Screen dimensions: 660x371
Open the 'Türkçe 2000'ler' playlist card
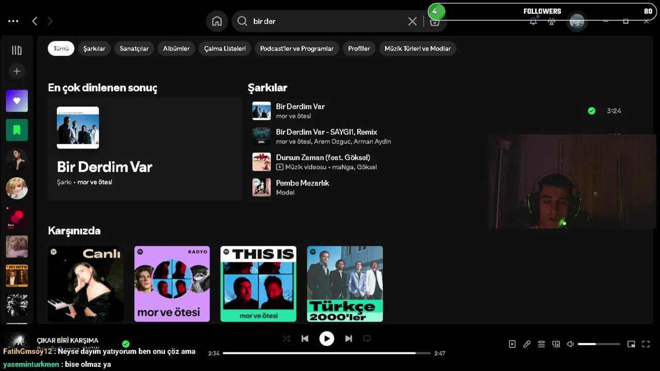pyautogui.click(x=345, y=284)
